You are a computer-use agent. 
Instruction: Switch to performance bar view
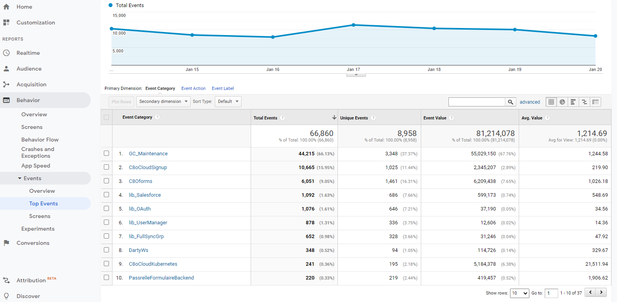point(573,102)
